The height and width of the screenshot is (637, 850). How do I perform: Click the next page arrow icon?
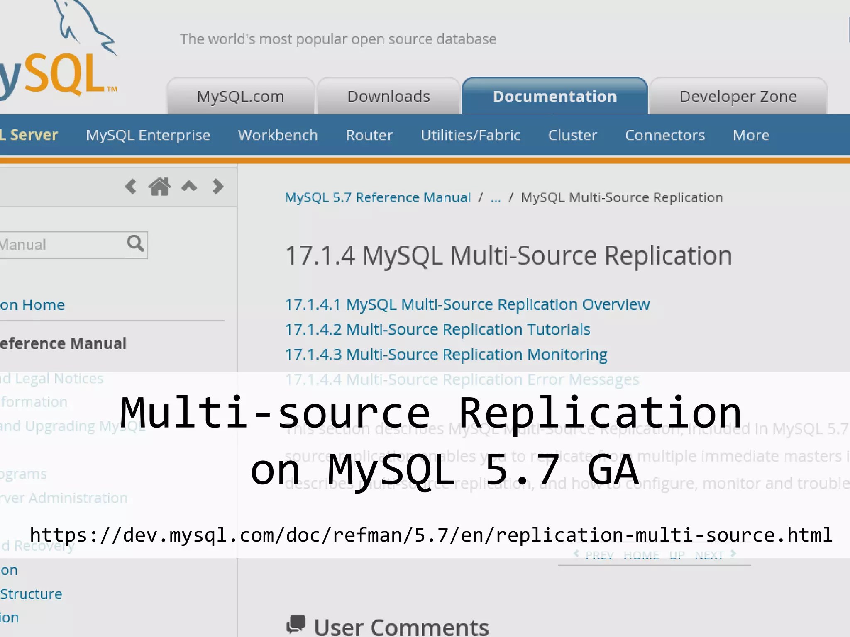(x=218, y=187)
